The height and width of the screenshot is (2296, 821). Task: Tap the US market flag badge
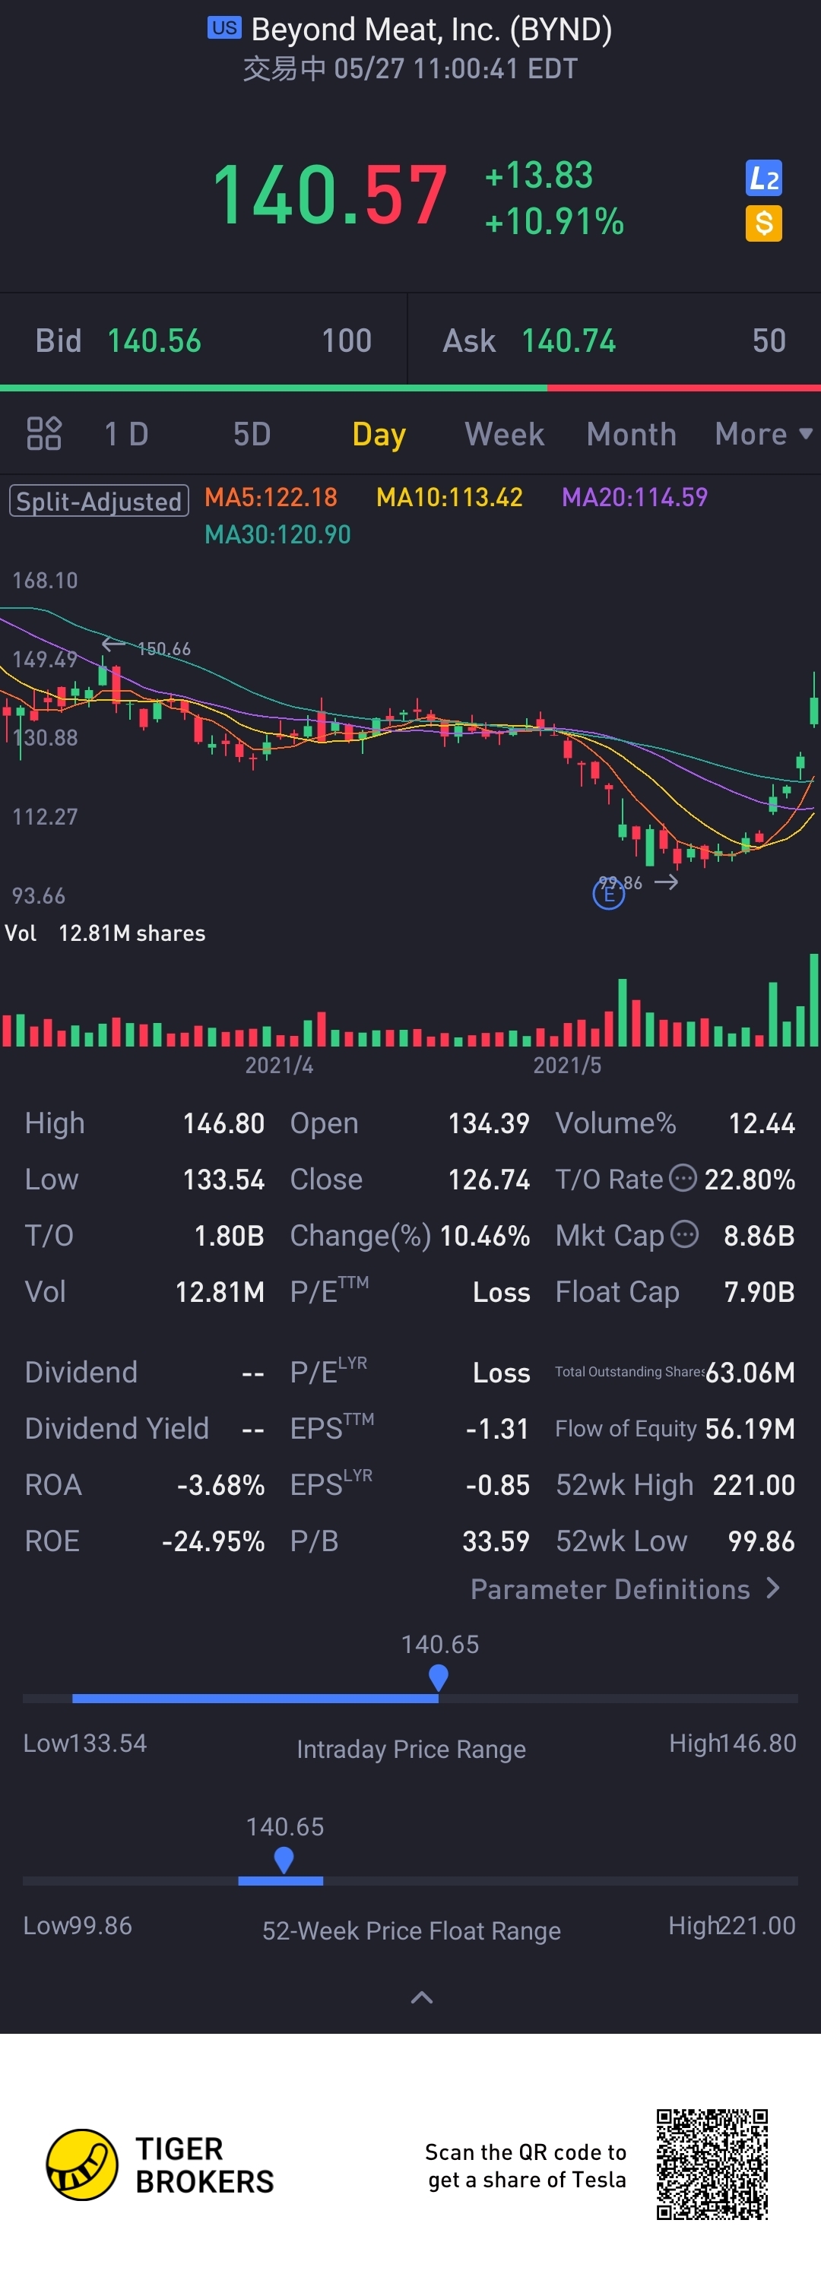(223, 27)
